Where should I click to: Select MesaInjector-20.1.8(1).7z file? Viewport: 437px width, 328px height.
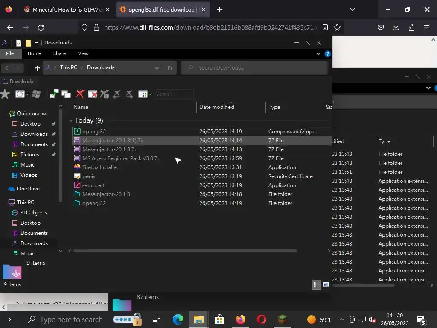point(202,140)
